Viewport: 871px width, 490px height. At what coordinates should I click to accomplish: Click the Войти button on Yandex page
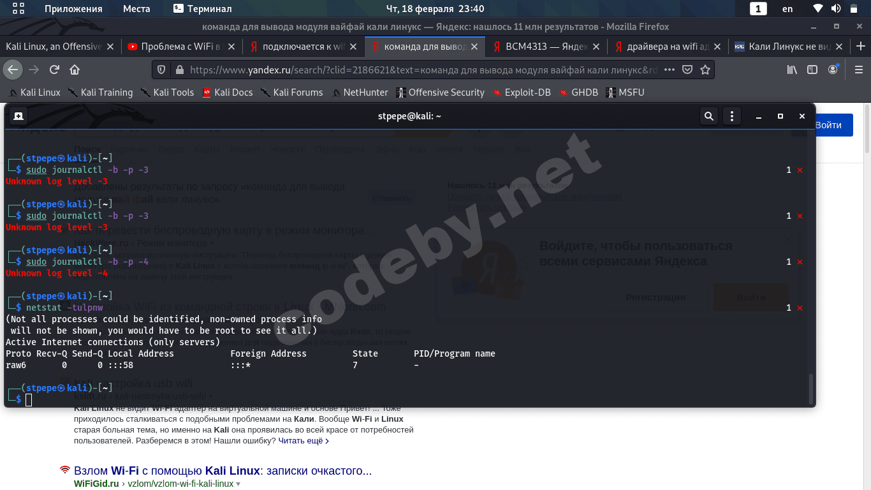[x=828, y=125]
